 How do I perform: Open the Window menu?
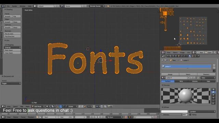click(x=22, y=6)
